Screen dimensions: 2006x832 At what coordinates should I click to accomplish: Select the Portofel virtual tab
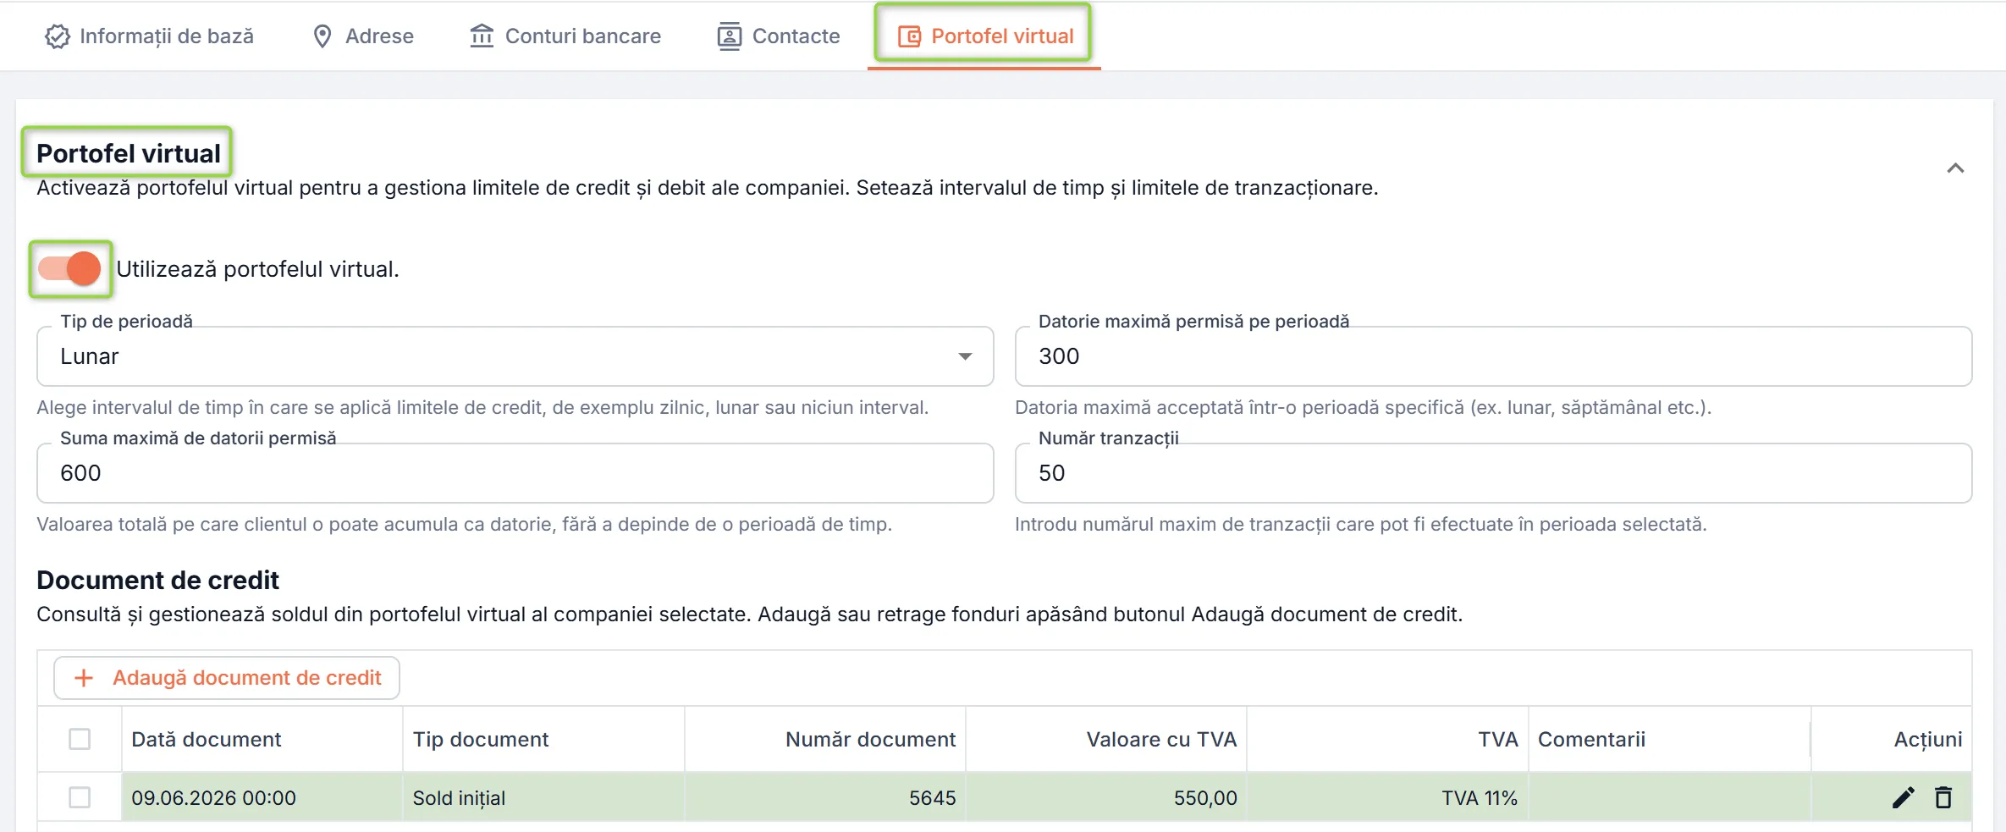tap(984, 36)
